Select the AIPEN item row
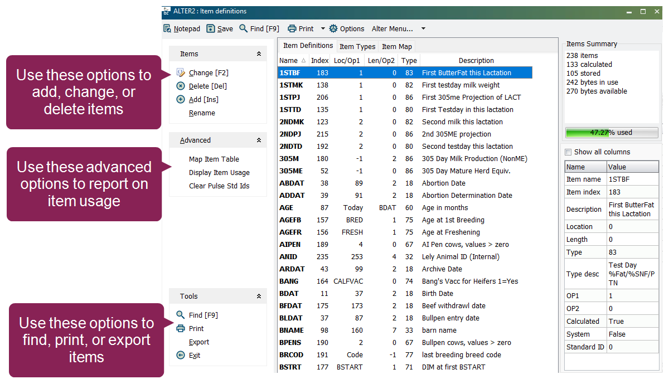This screenshot has width=669, height=384. coord(405,244)
